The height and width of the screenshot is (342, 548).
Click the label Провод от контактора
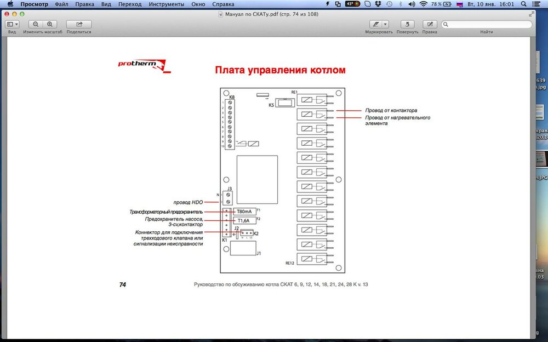click(x=391, y=111)
